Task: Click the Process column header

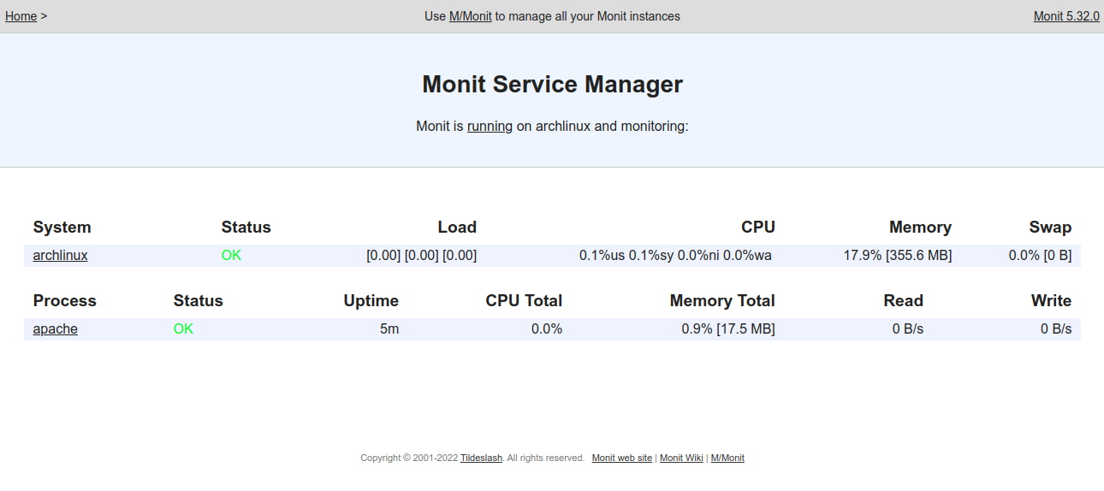Action: coord(65,300)
